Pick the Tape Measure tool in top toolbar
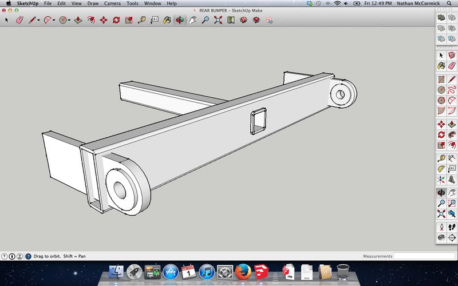Screen dimensions: 458x286 click(141, 20)
